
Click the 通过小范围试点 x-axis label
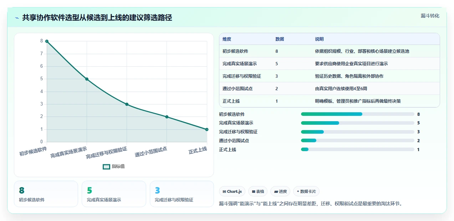[x=151, y=152]
